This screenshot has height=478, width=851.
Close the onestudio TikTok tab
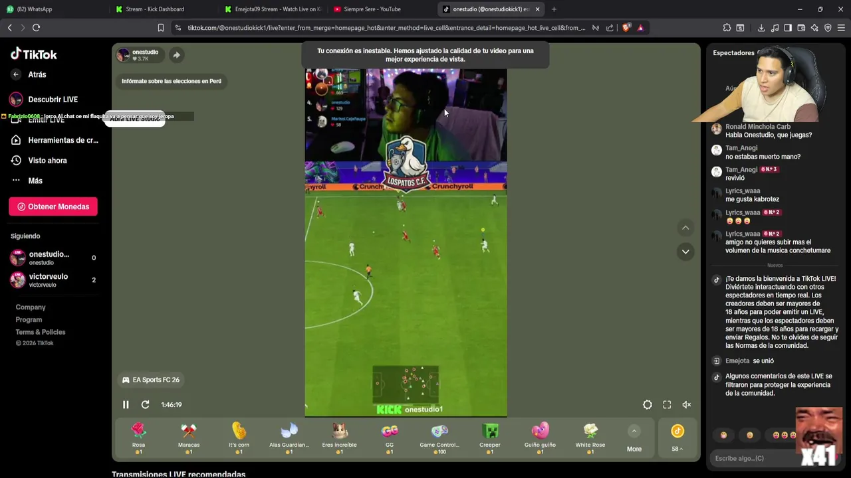click(x=537, y=9)
